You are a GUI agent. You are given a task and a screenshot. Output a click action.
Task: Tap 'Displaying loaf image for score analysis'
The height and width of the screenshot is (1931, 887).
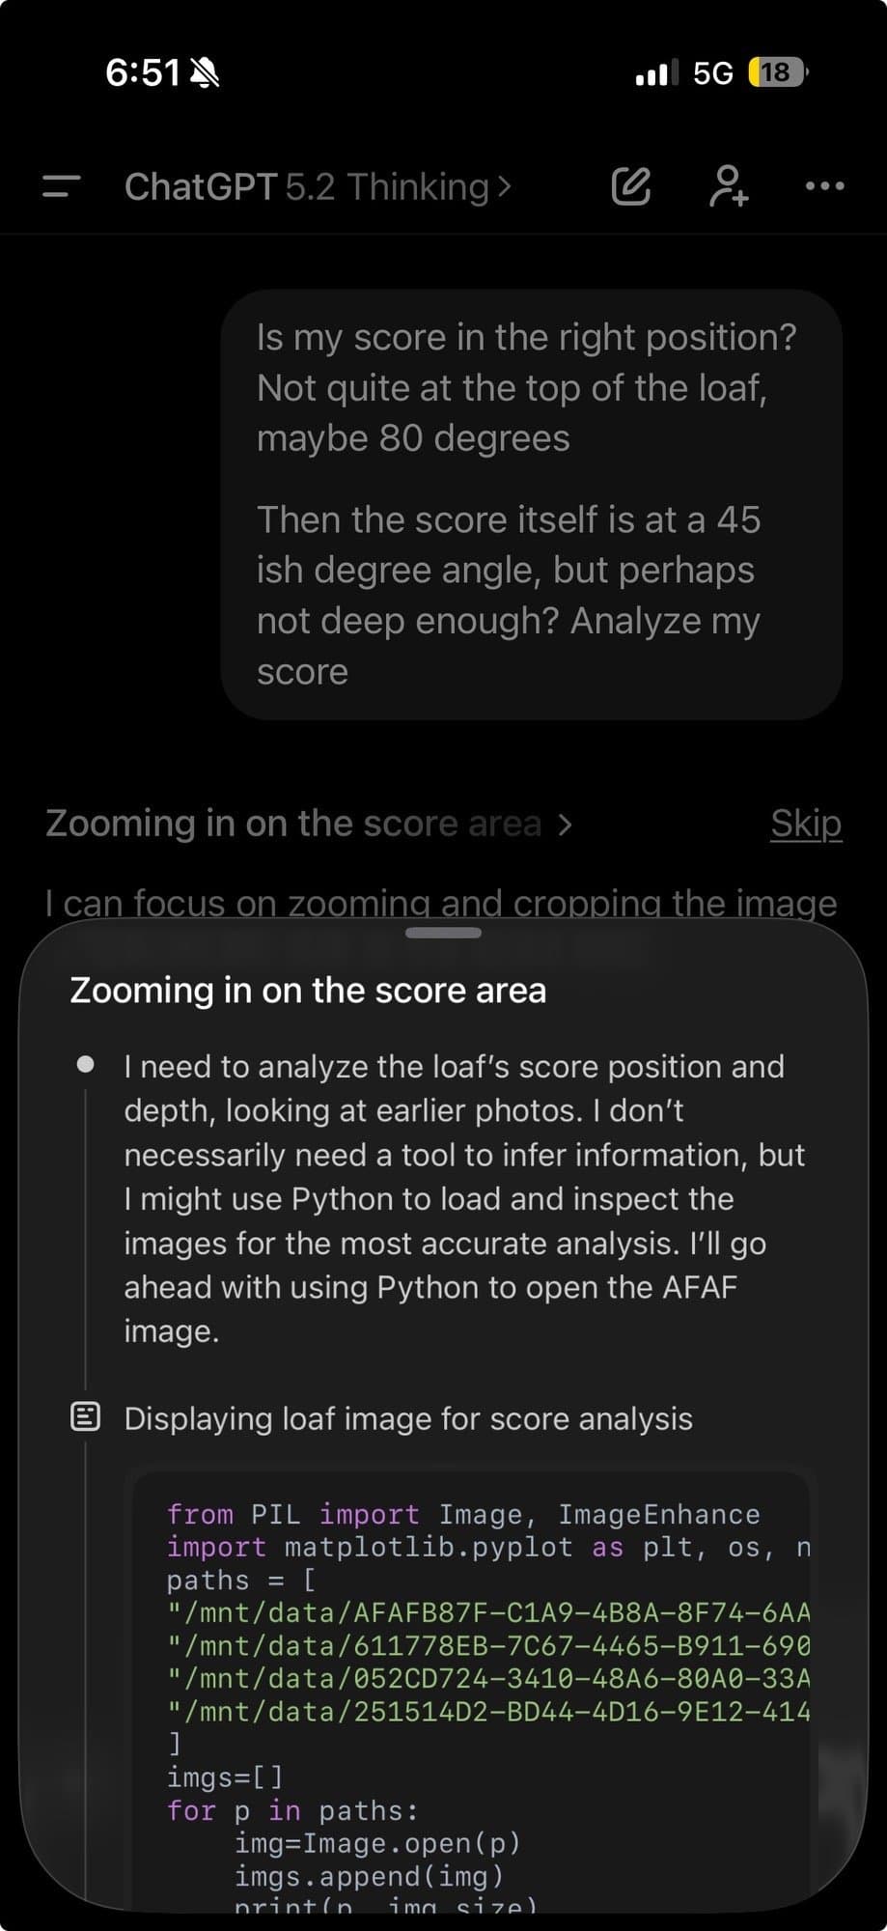(x=407, y=1417)
